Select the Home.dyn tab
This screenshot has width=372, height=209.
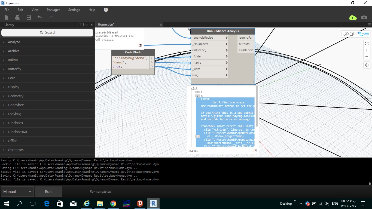tap(106, 24)
